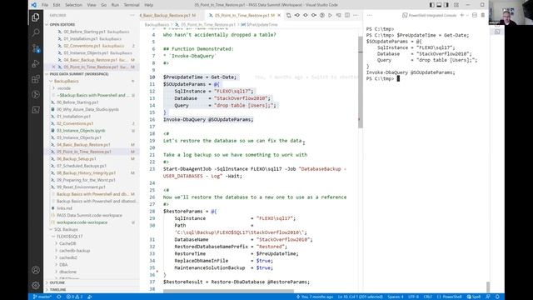
Task: Add a new terminal with plus icon
Action: [x=461, y=15]
